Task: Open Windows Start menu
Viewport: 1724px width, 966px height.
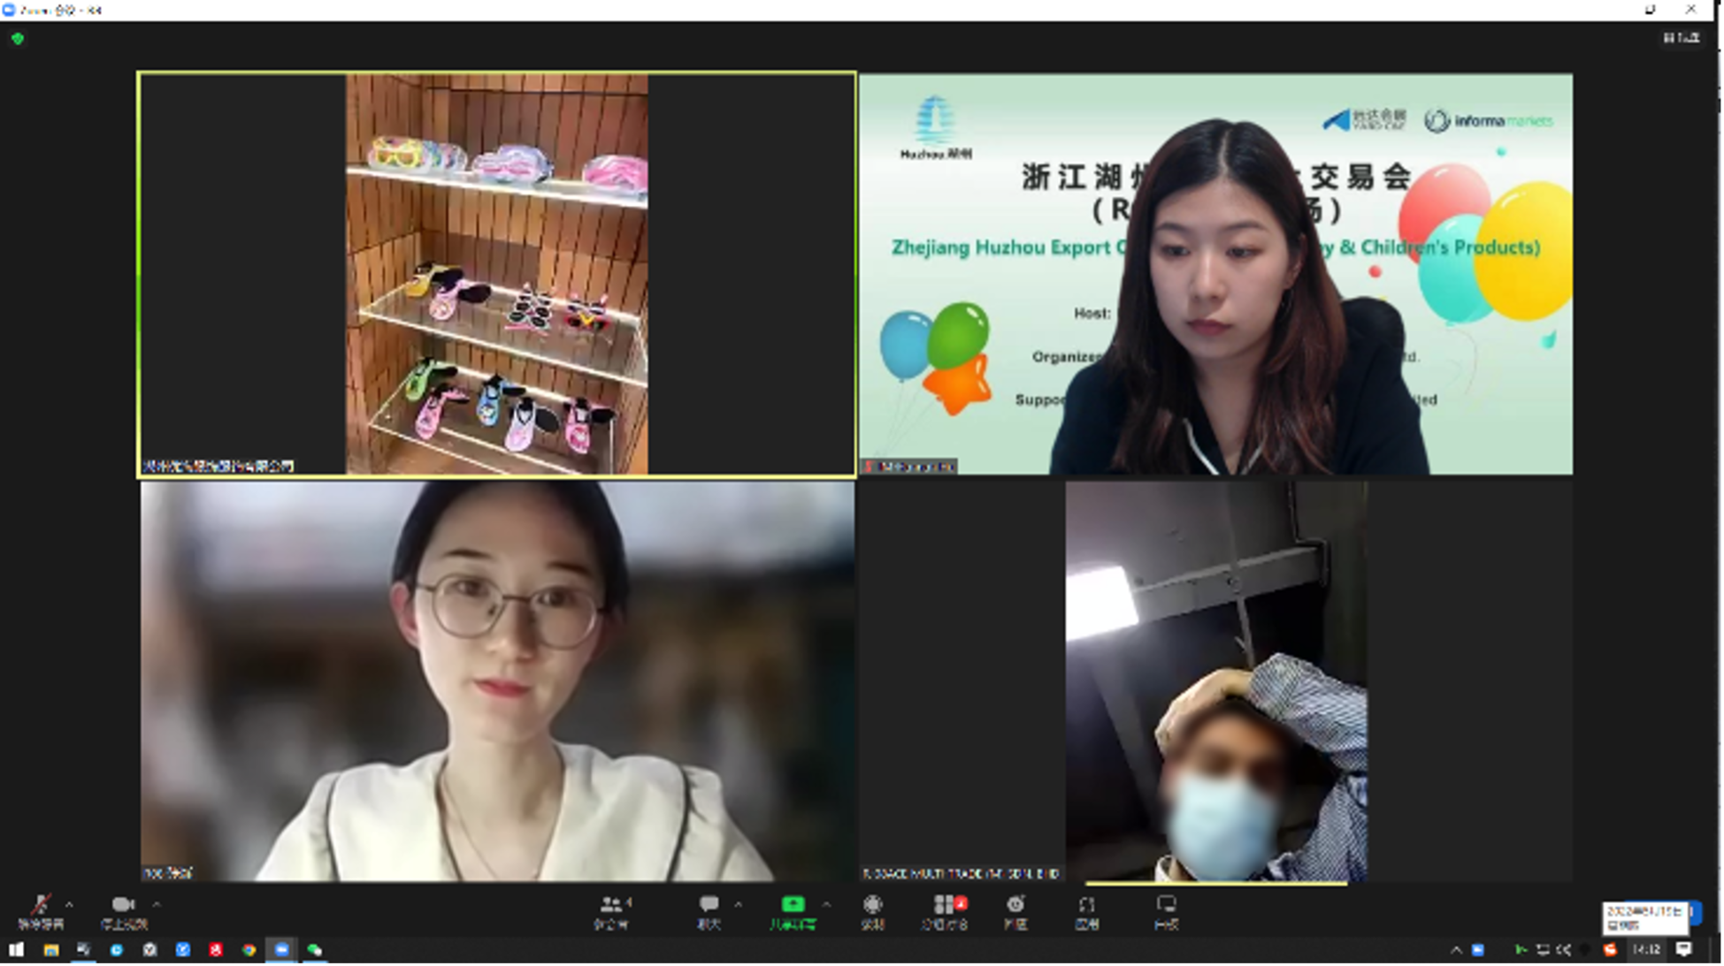Action: click(17, 949)
